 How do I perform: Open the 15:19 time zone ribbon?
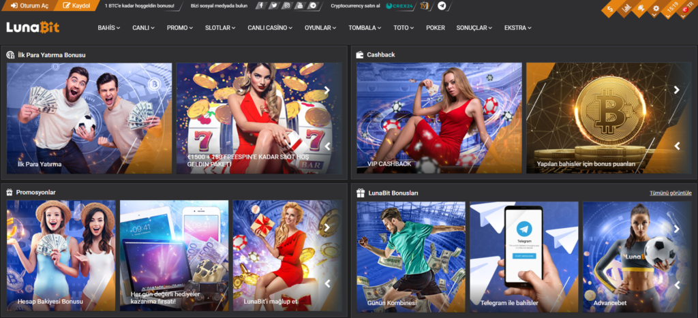click(672, 9)
